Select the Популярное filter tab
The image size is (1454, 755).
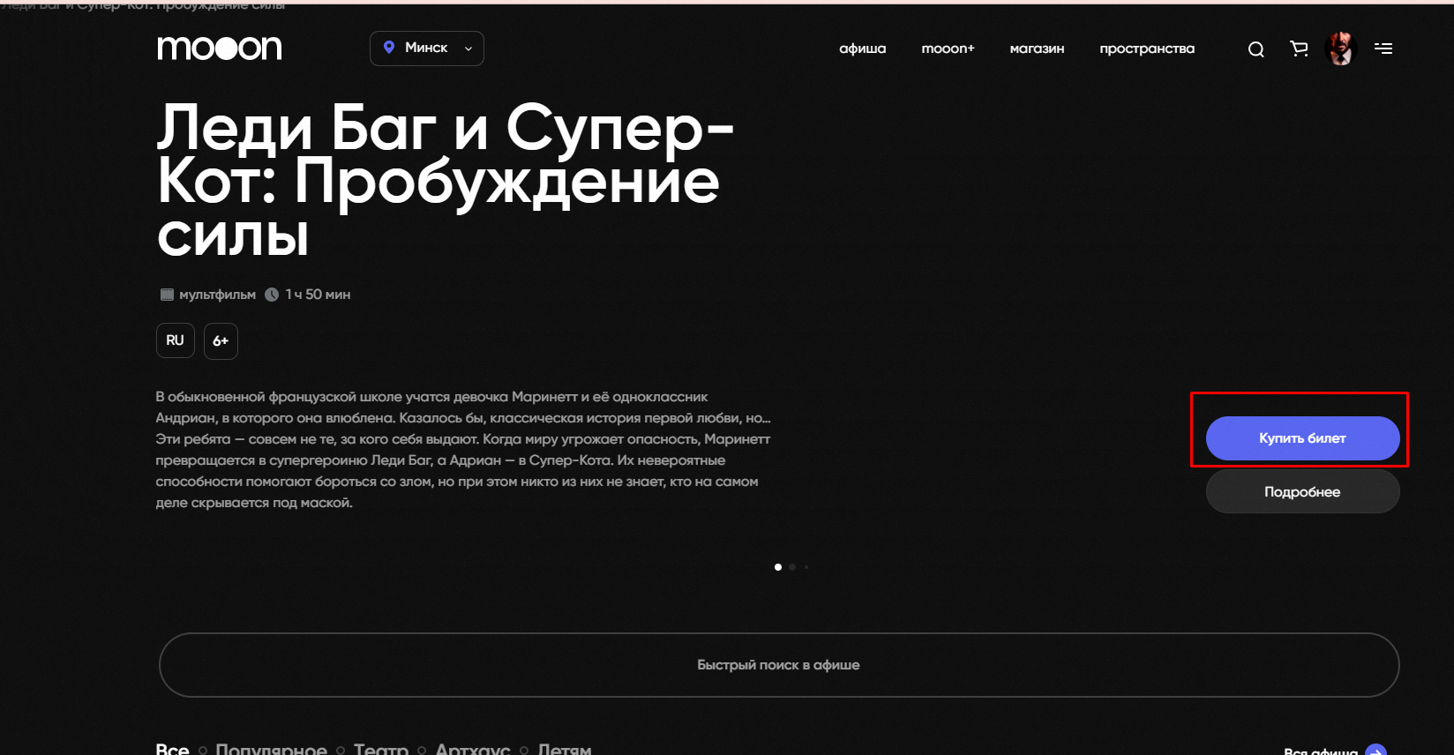tap(272, 749)
